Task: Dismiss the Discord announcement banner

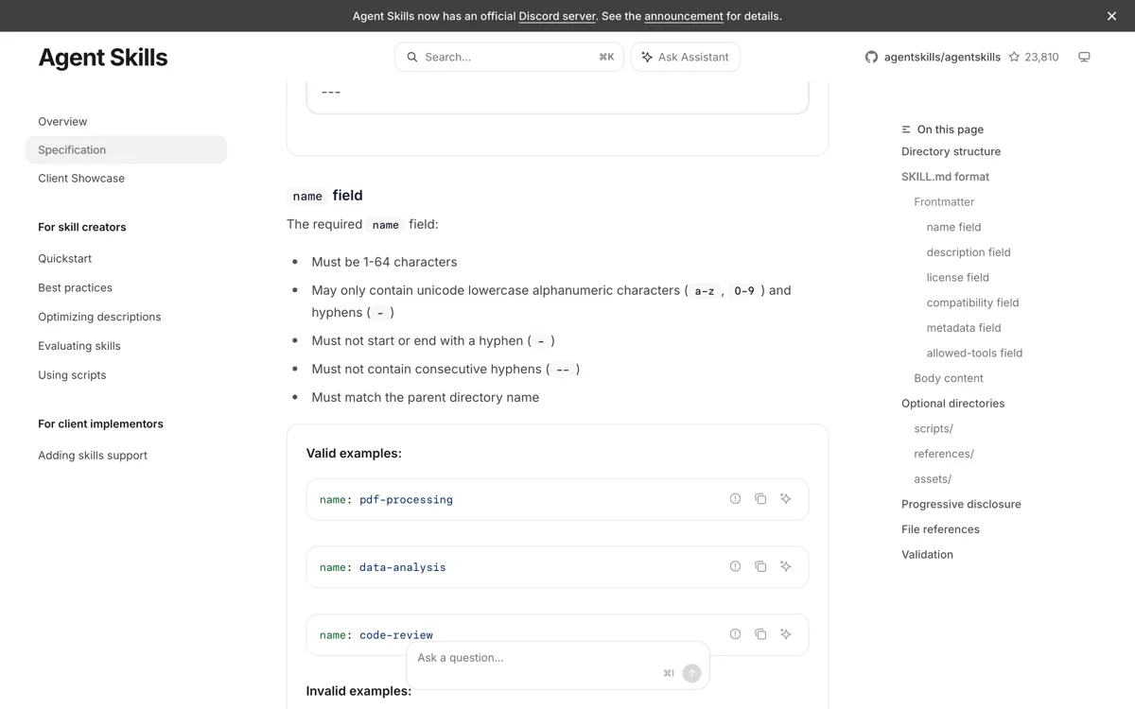Action: pyautogui.click(x=1111, y=16)
